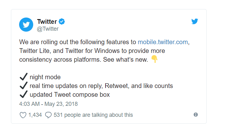The image size is (228, 129).
Task: Click the tweet text 'See what's new.'
Action: (126, 59)
